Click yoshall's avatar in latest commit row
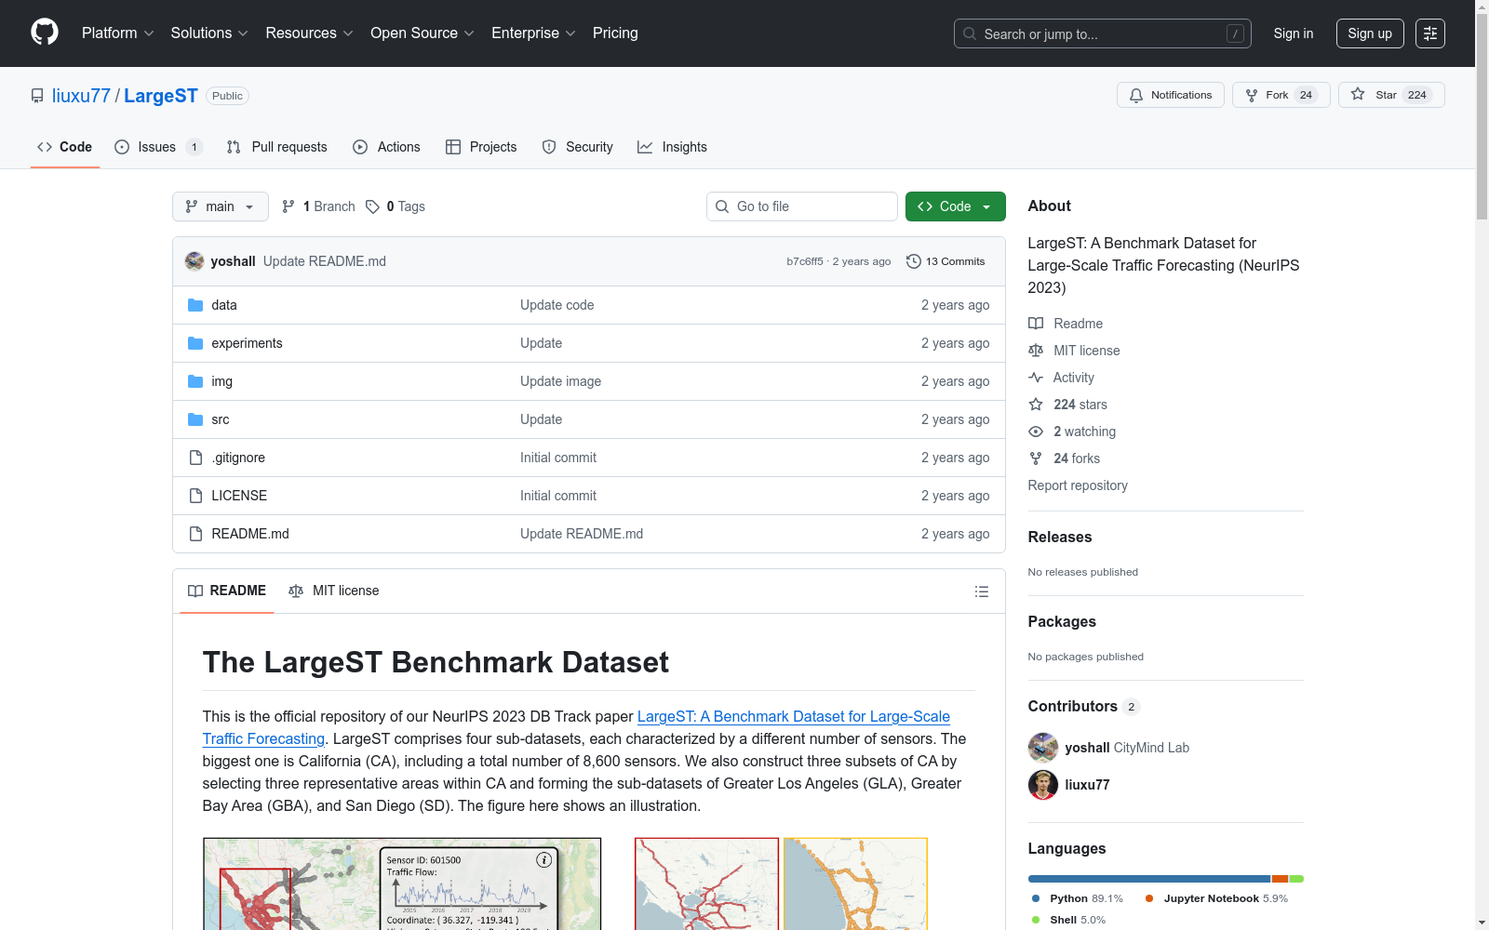This screenshot has height=930, width=1489. click(195, 261)
